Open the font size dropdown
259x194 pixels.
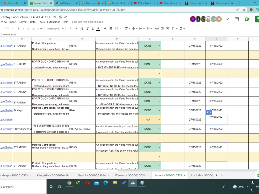[73, 29]
